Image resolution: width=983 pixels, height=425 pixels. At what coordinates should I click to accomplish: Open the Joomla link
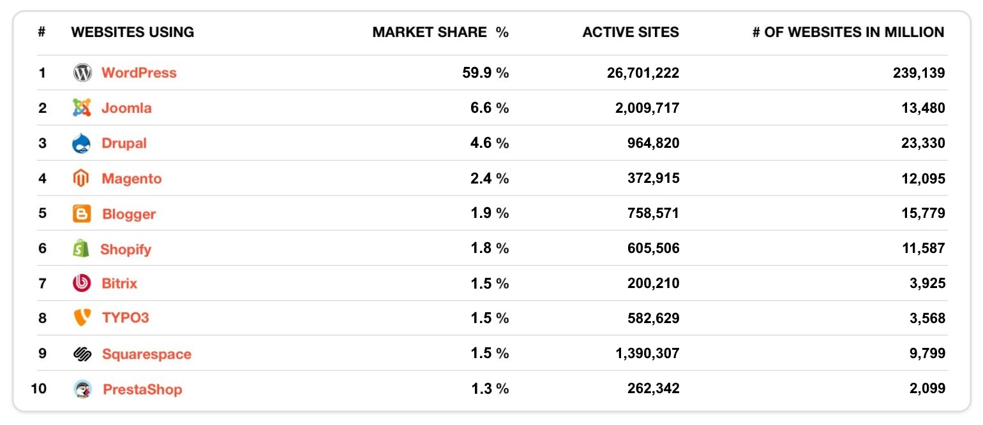126,108
